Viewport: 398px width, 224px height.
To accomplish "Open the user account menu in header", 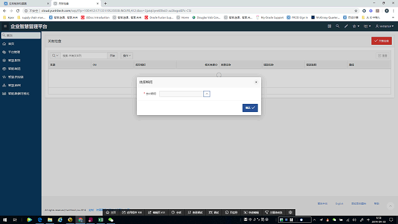I will pos(384,26).
